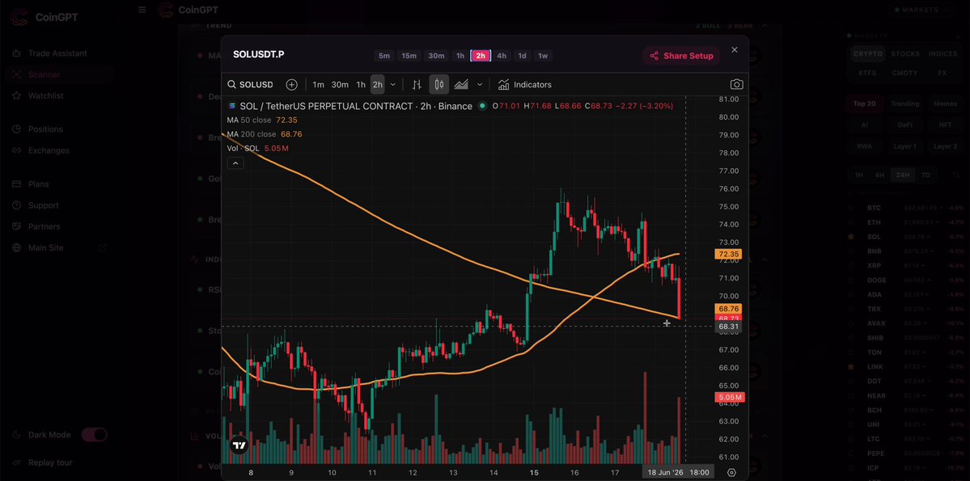Viewport: 970px width, 481px height.
Task: Click the chart snapshot camera icon
Action: tap(736, 85)
